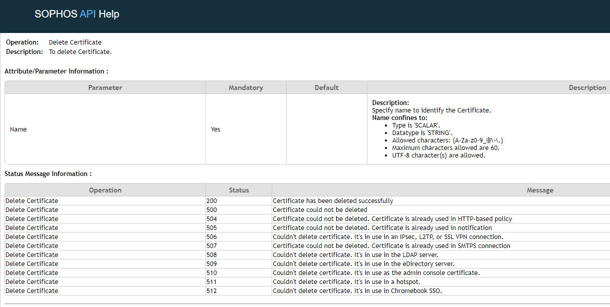The height and width of the screenshot is (307, 610).
Task: Click the "IPsec, L2TP, or SSL VPN connection" message
Action: click(x=388, y=237)
